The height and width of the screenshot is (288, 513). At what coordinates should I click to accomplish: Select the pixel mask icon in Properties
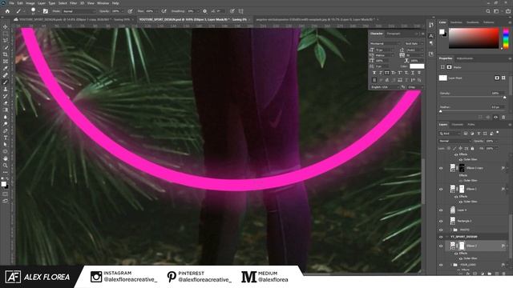click(497, 78)
